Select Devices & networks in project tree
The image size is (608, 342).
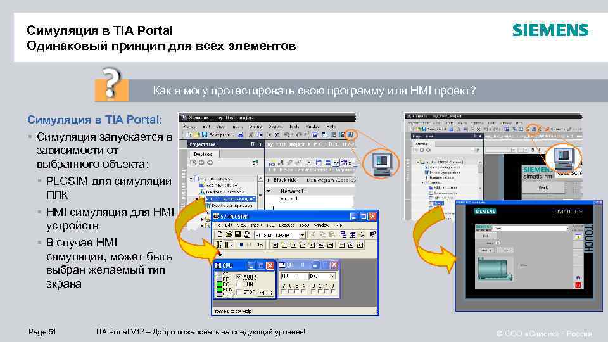coord(222,191)
